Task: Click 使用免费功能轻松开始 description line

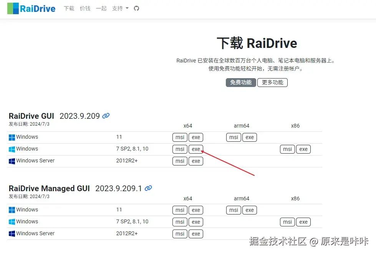Action: [256, 69]
